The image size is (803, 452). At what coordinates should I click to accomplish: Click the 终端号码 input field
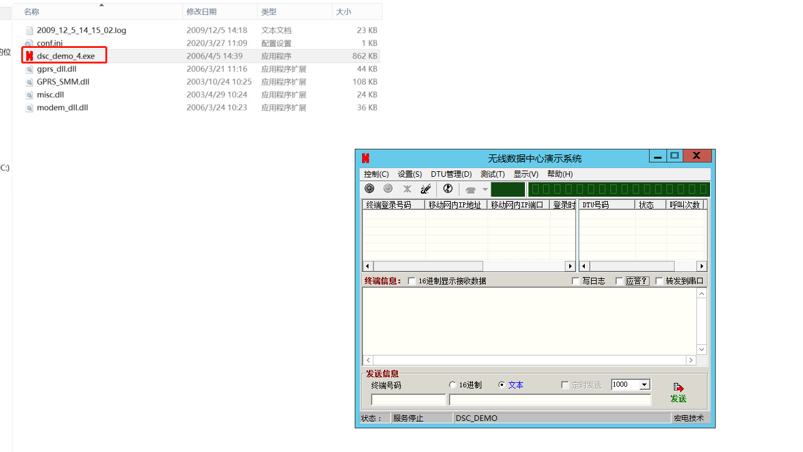tap(408, 400)
